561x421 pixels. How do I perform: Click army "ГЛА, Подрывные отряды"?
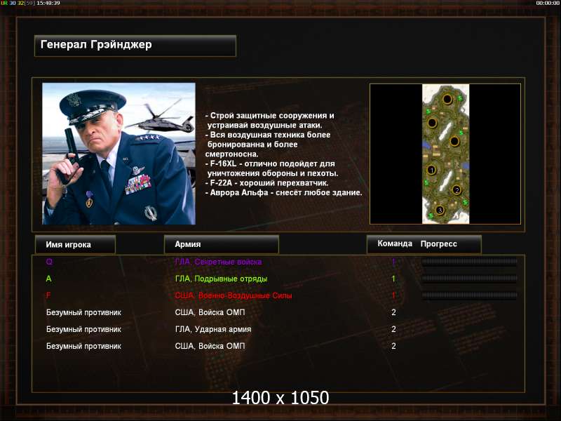(x=221, y=279)
